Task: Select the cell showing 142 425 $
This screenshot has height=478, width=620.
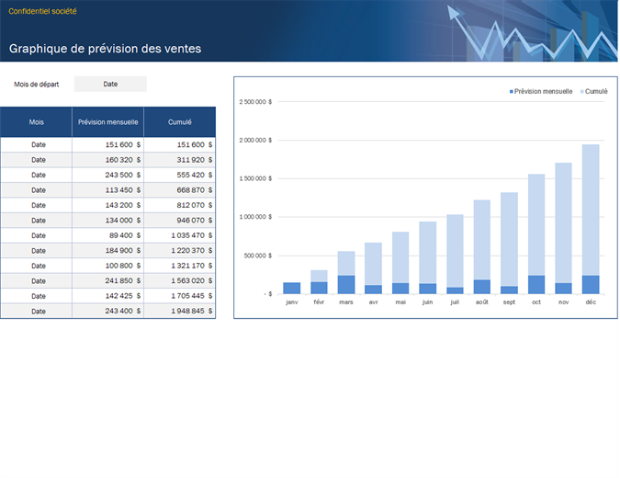Action: coord(108,296)
